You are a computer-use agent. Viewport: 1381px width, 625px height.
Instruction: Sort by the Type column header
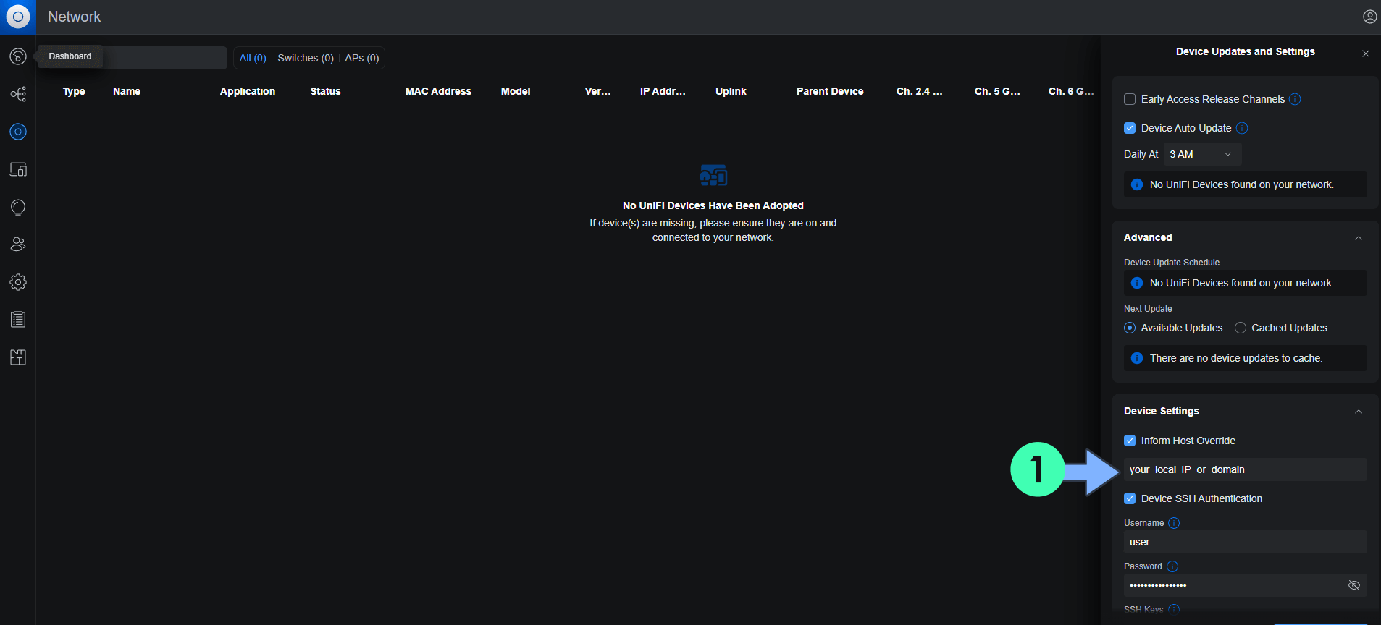(x=74, y=91)
